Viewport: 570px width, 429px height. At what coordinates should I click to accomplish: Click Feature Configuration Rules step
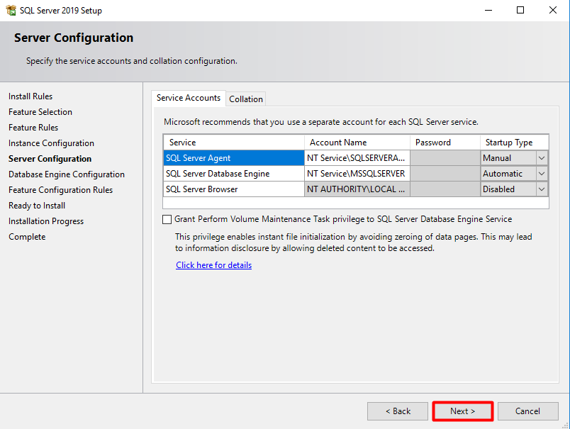coord(61,190)
